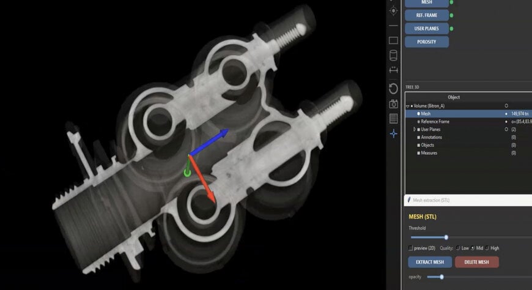Toggle green status dot beside USER PLANES
Image resolution: width=532 pixels, height=290 pixels.
(452, 29)
